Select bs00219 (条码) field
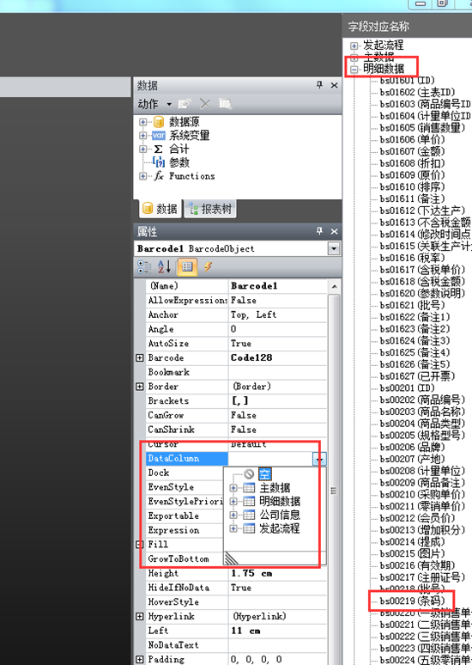Image resolution: width=472 pixels, height=665 pixels. pos(412,601)
